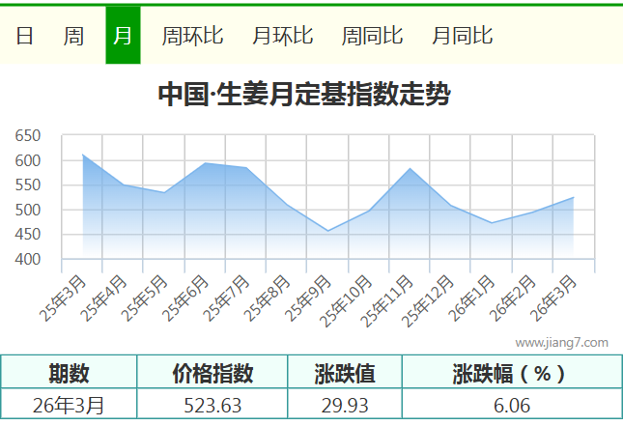Click the 6.06 change percentage cell
This screenshot has height=425, width=623.
[511, 405]
